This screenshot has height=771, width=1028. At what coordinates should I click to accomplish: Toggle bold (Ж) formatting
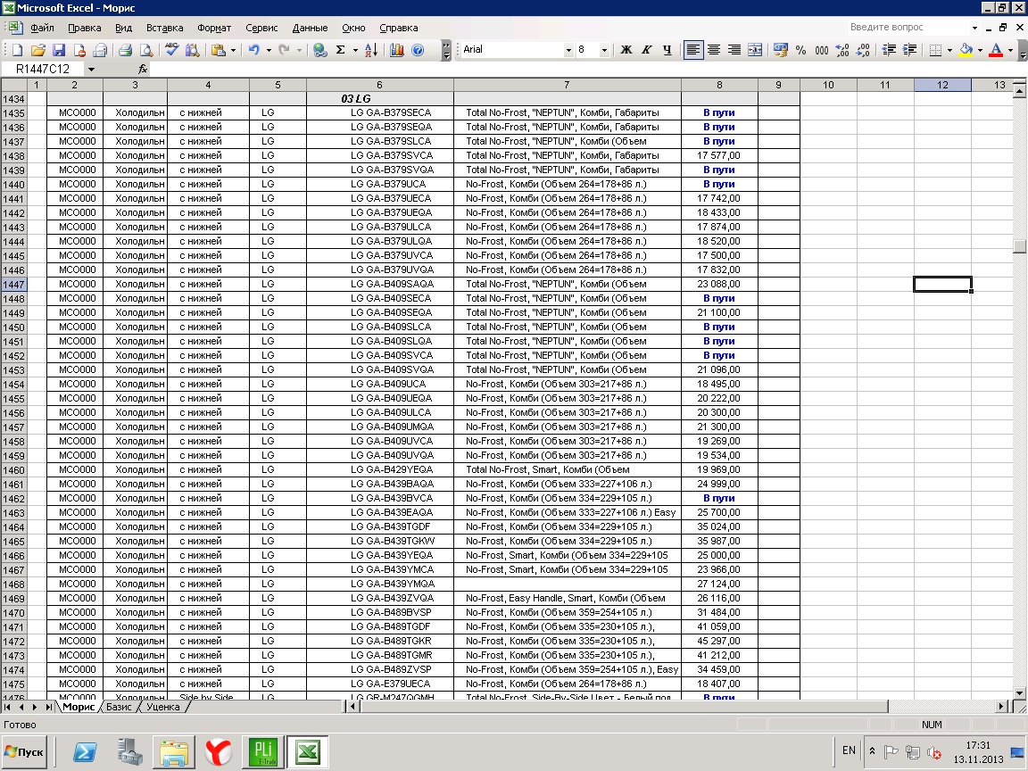626,50
